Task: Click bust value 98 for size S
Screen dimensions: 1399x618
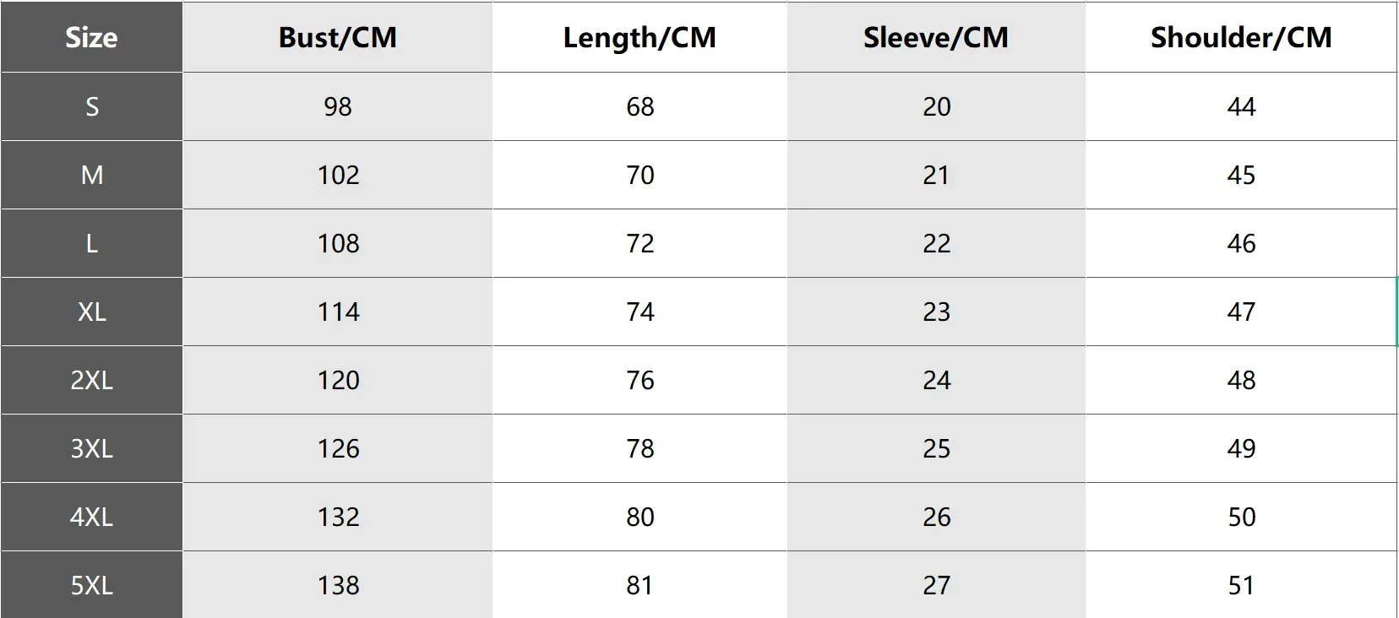Action: click(x=337, y=106)
